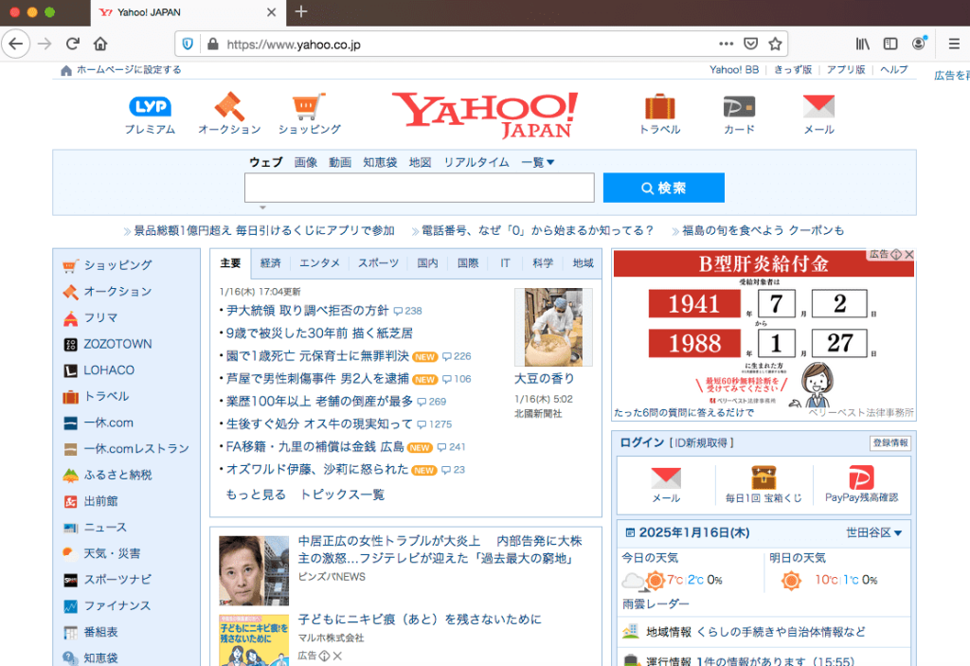The width and height of the screenshot is (970, 666).
Task: Open page actions three-dot menu
Action: tap(727, 44)
